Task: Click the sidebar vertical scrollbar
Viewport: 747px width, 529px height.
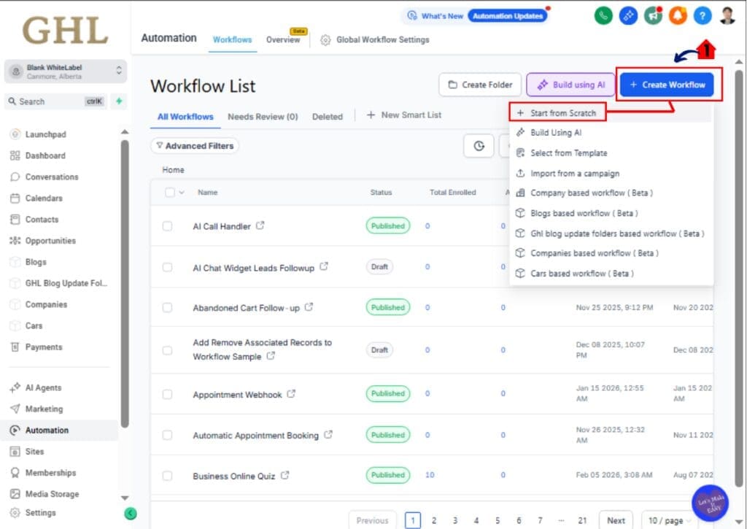Action: click(125, 284)
